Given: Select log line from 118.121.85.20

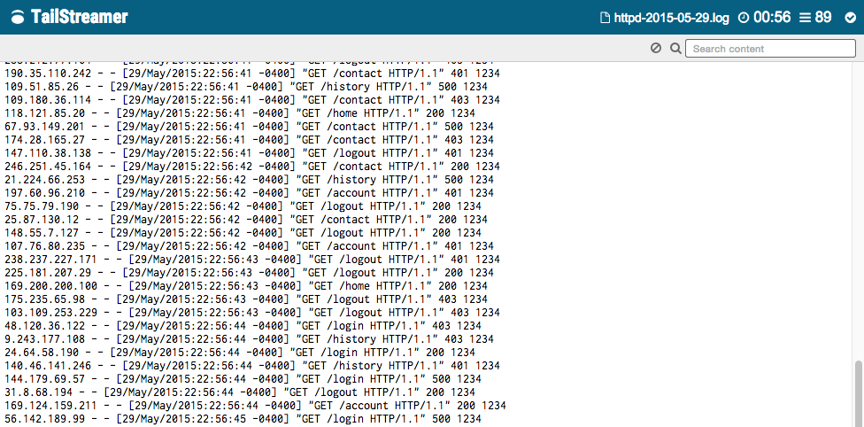Looking at the screenshot, I should (x=240, y=113).
